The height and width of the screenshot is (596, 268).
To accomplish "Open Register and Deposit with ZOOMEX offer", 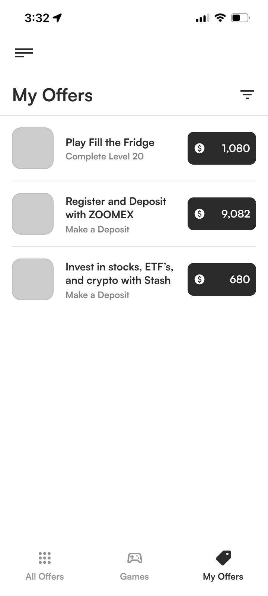I will [116, 208].
